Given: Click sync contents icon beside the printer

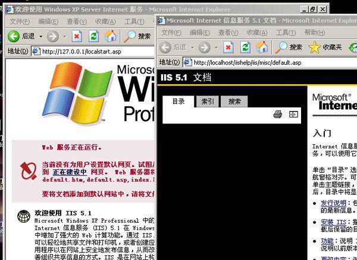Looking at the screenshot, I should coord(293,114).
